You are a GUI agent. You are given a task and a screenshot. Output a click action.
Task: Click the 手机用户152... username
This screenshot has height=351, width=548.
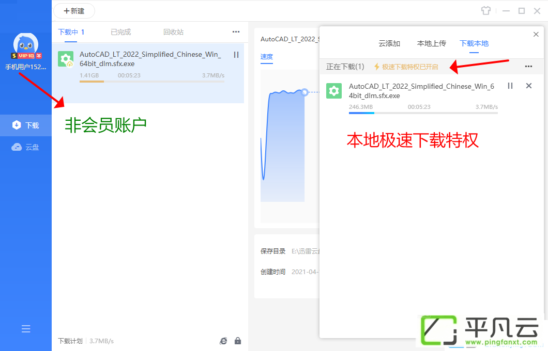tap(26, 67)
